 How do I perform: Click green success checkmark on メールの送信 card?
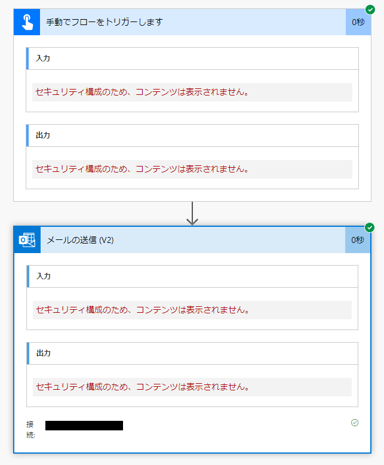370,227
